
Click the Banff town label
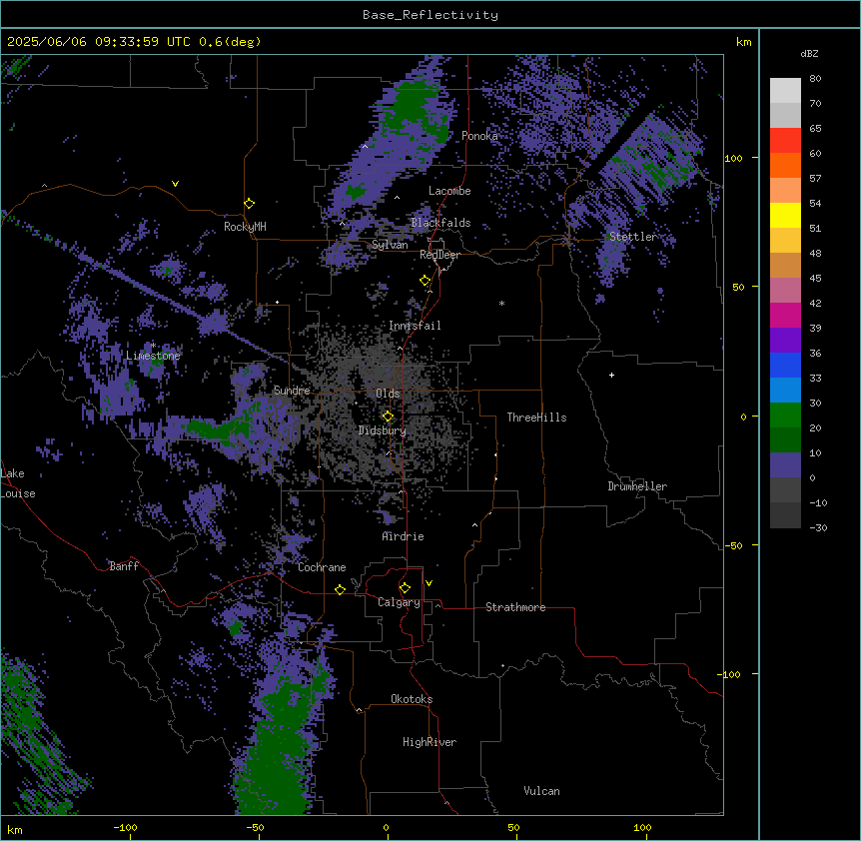tap(124, 566)
